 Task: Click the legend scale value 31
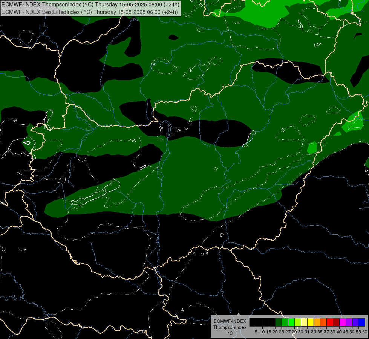coord(307,332)
